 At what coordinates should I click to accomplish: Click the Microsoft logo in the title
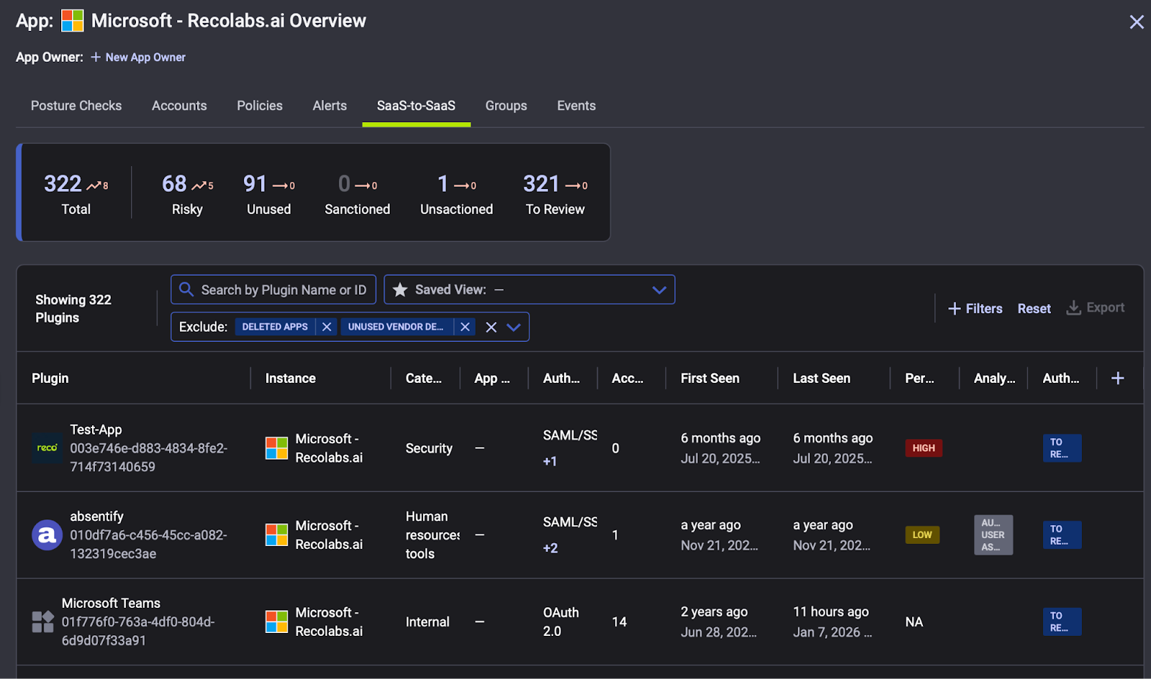[73, 21]
